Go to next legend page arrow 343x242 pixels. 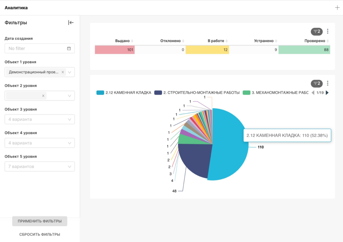coord(327,93)
